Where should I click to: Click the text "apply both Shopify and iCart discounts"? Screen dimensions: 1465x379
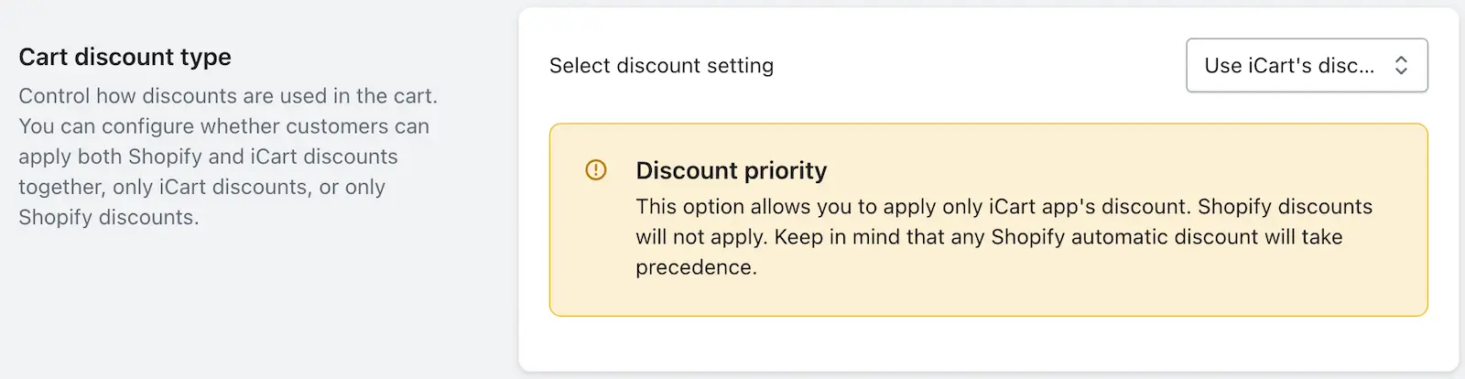[x=208, y=157]
